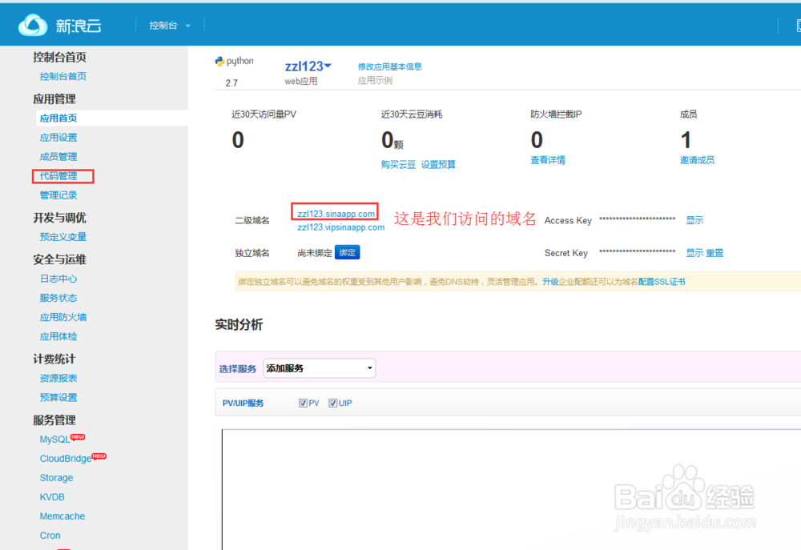Open 代码管理 sidebar item
The image size is (801, 550).
[58, 176]
